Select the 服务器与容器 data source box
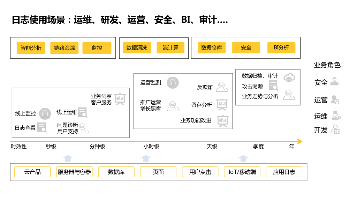Screen dimensions: 357x201 [74, 172]
